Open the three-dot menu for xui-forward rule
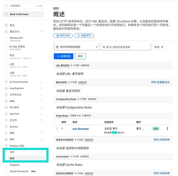 tap(167, 128)
